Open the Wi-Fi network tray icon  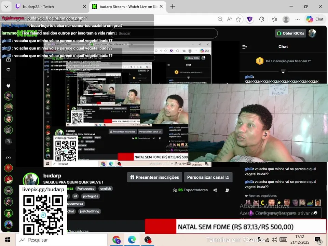(267, 240)
